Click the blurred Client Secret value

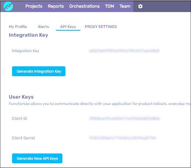(123, 138)
